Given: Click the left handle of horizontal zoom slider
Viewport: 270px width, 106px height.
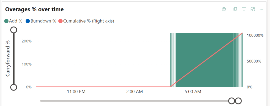Looking at the screenshot, I should pos(232,101).
